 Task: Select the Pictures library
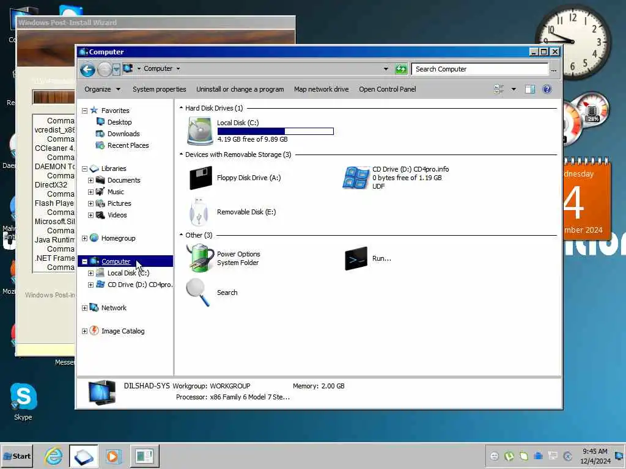tap(119, 203)
